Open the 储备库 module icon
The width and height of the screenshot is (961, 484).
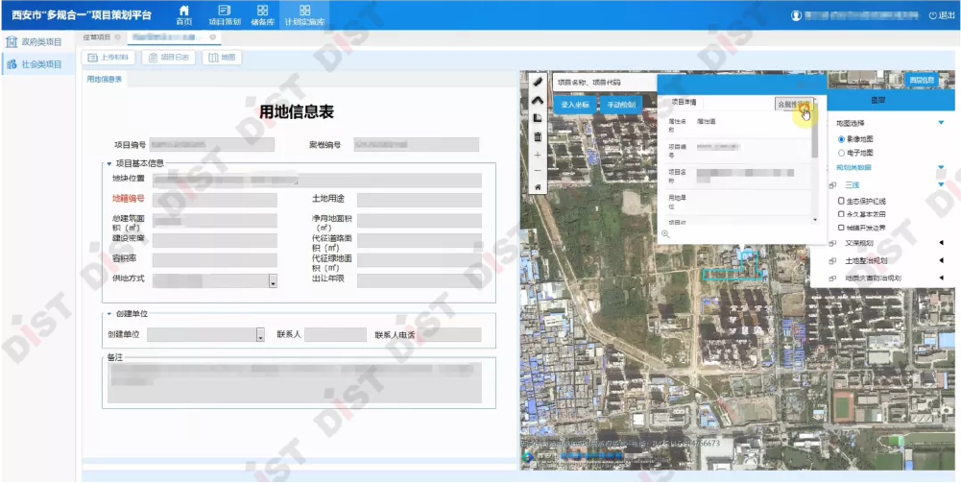coord(262,14)
